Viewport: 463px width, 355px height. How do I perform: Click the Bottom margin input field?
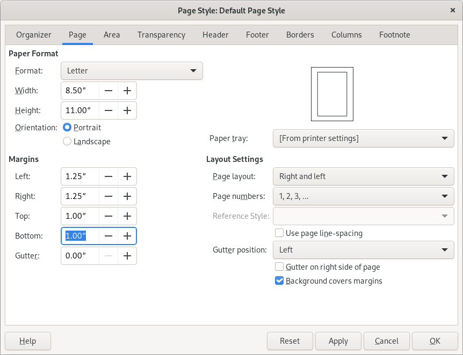coord(81,236)
